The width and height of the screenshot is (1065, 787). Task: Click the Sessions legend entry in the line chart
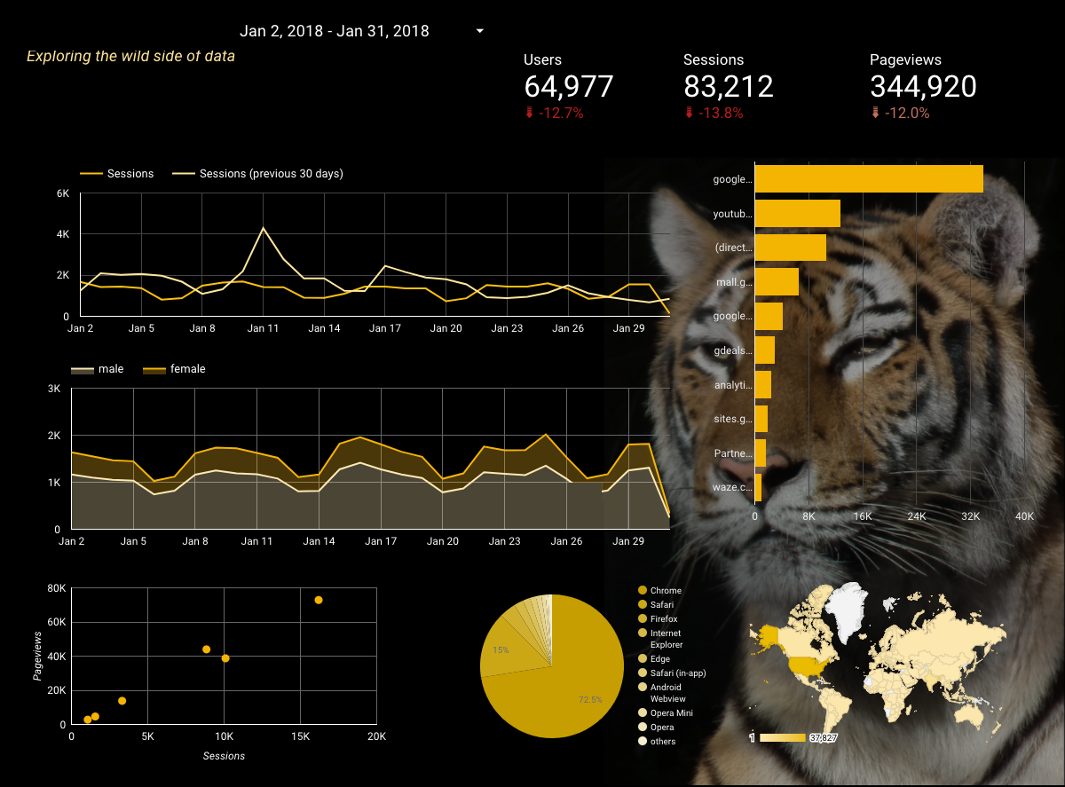[117, 174]
